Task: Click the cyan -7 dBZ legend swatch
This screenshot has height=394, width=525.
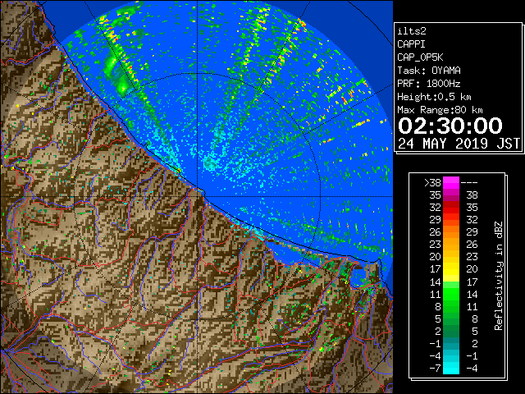Action: [451, 368]
